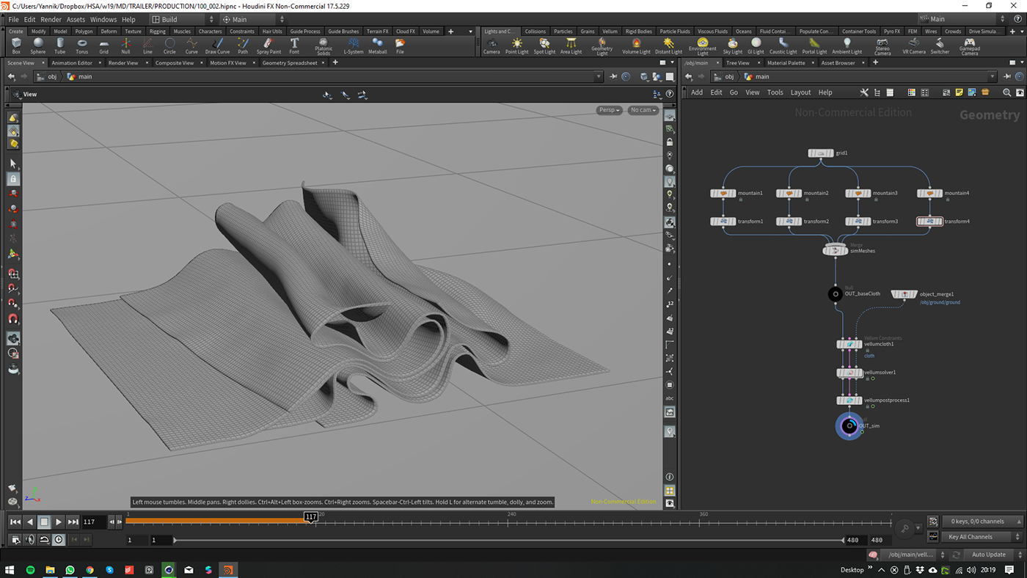Stop playback in the playbar

coord(44,522)
